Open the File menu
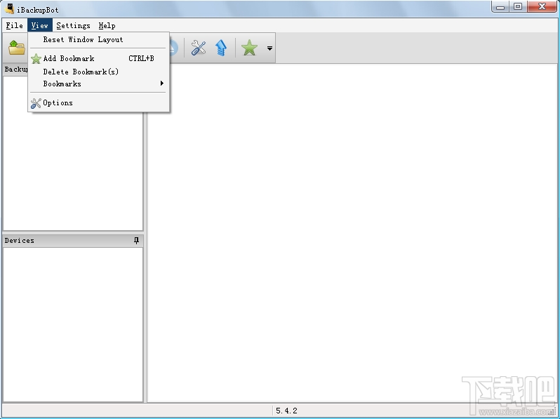 coord(15,25)
